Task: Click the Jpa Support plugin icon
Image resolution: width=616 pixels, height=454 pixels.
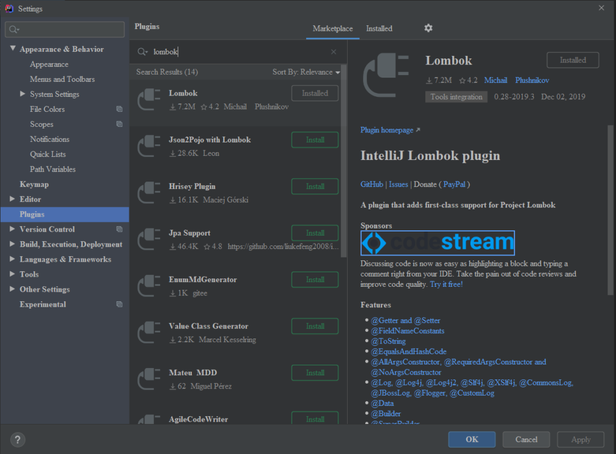Action: pos(147,239)
